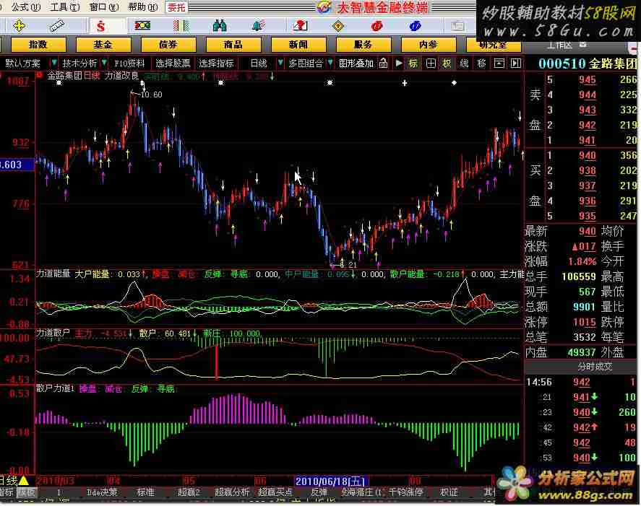Expand dropdown arrow after 默认方案

(53, 64)
